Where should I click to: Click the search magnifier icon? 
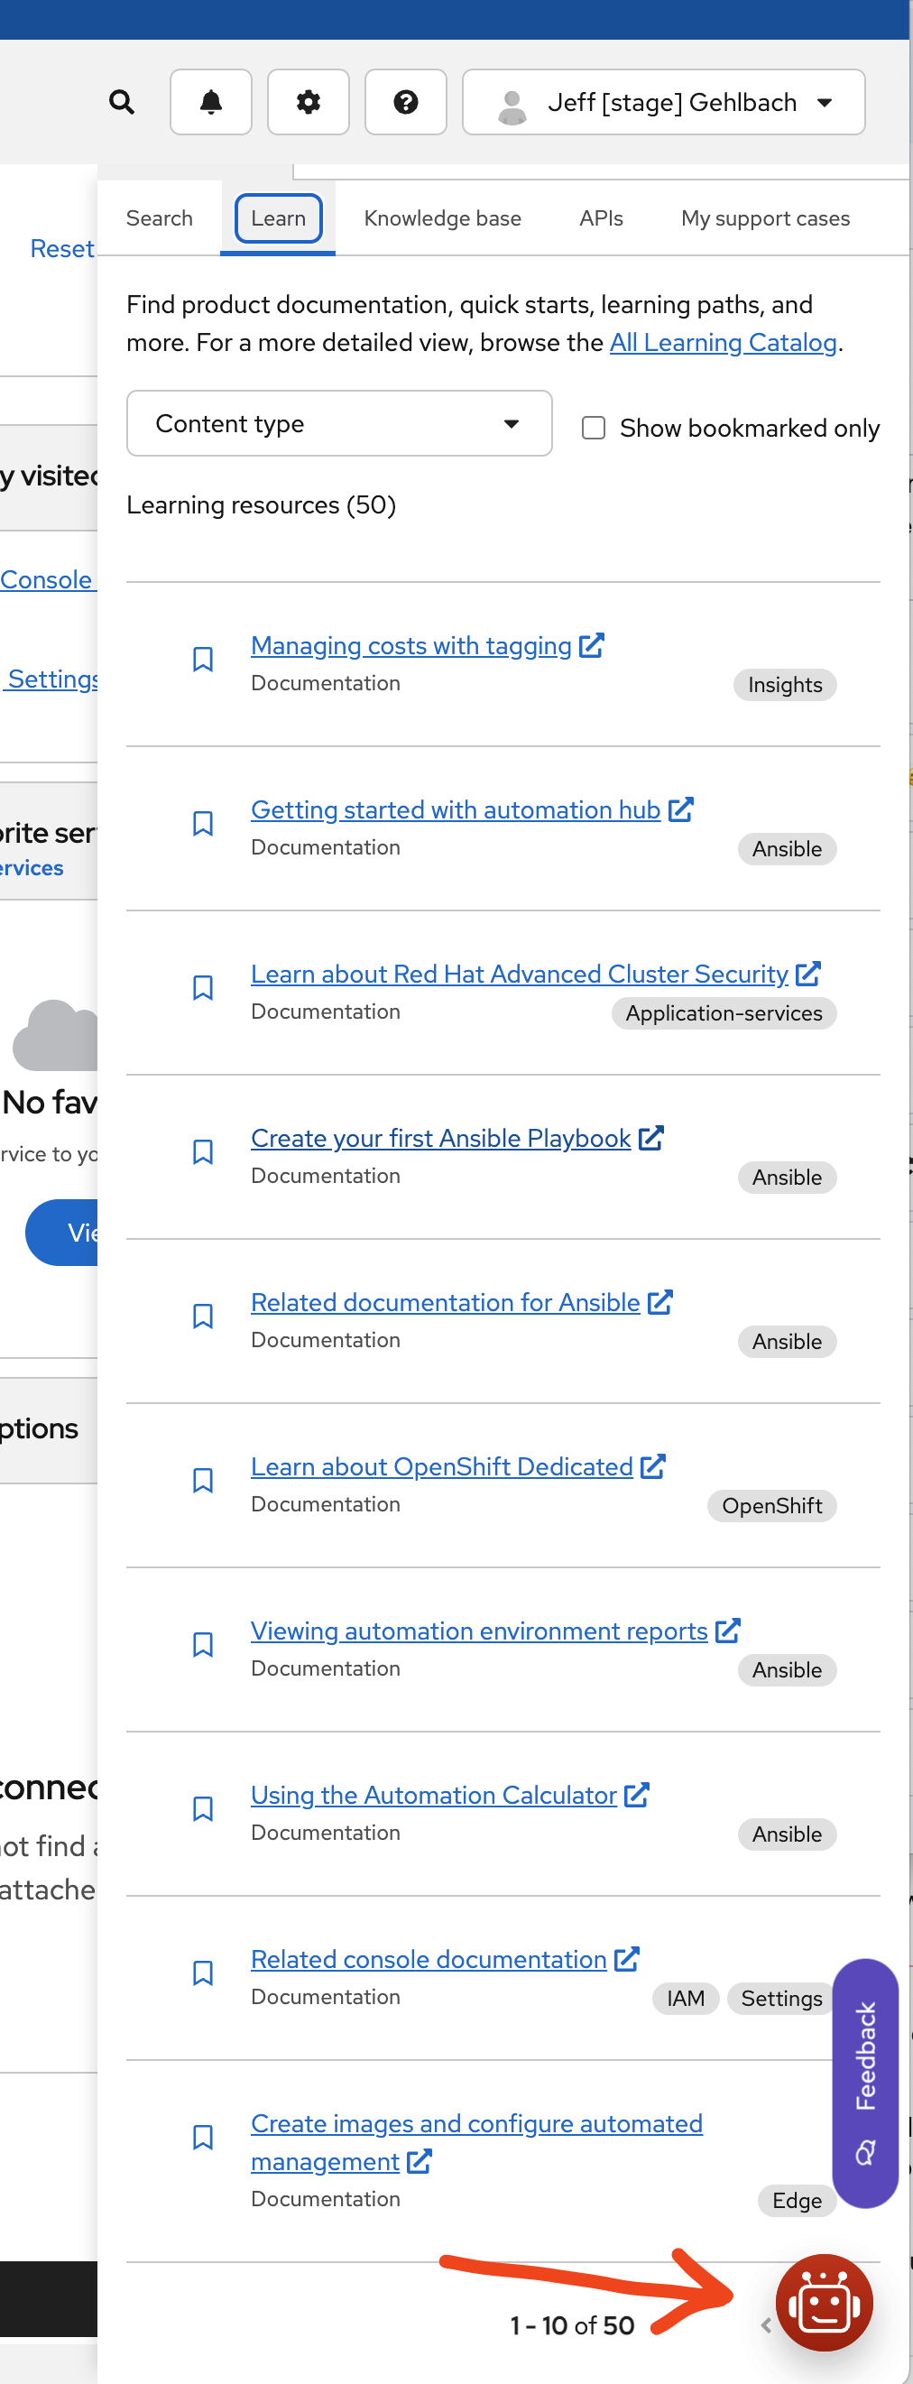point(122,102)
